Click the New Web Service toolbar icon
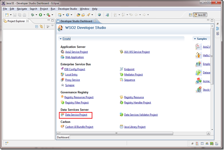 [68, 15]
